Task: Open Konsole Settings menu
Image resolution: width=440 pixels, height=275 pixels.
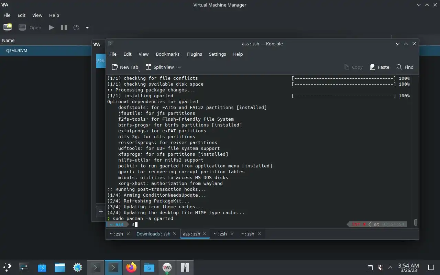Action: click(217, 54)
